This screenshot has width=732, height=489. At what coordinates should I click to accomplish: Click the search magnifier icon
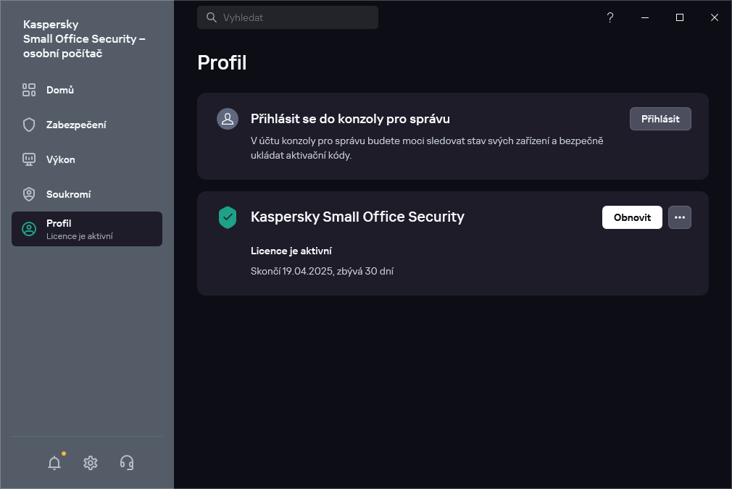click(x=212, y=17)
